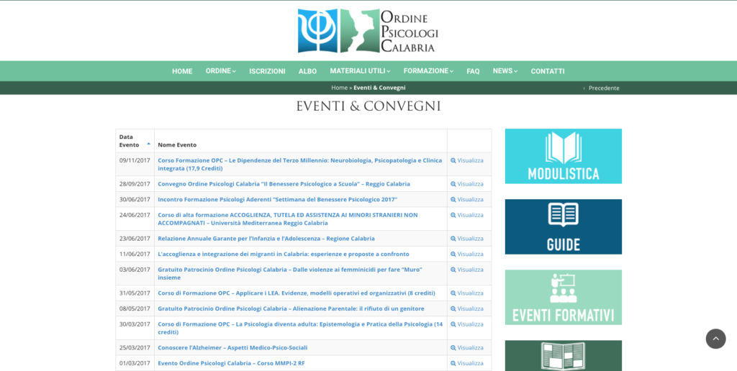Click partially visible green tile below Eventi Formativi
The height and width of the screenshot is (371, 737).
point(563,356)
